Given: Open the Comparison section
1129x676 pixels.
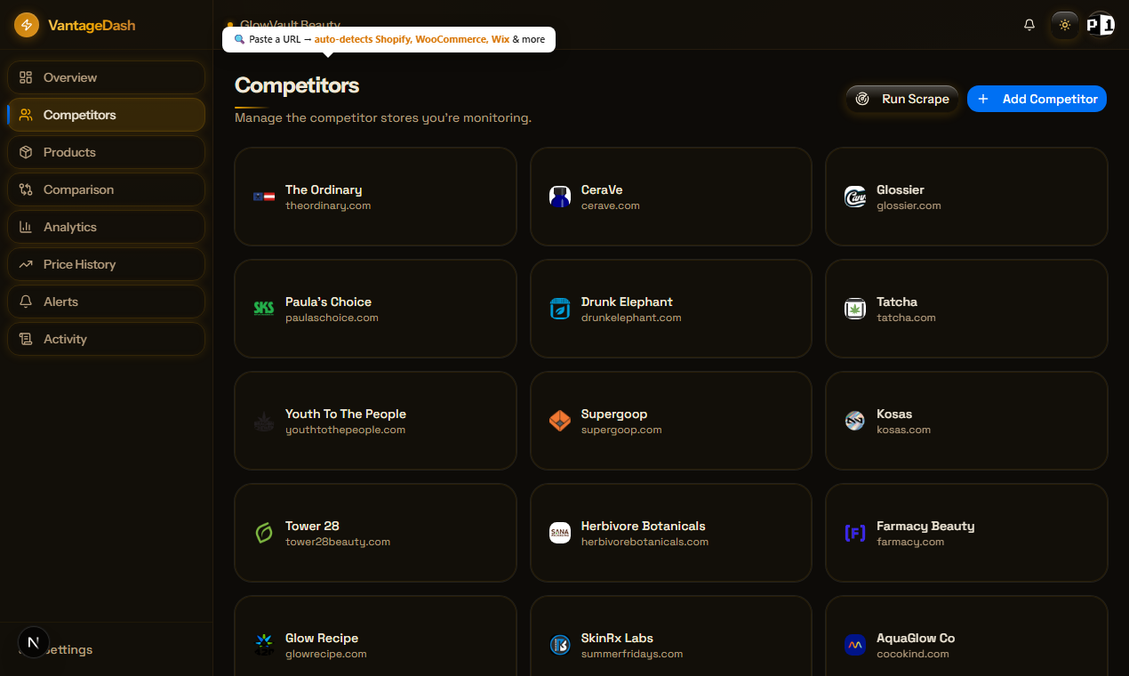Looking at the screenshot, I should (106, 189).
